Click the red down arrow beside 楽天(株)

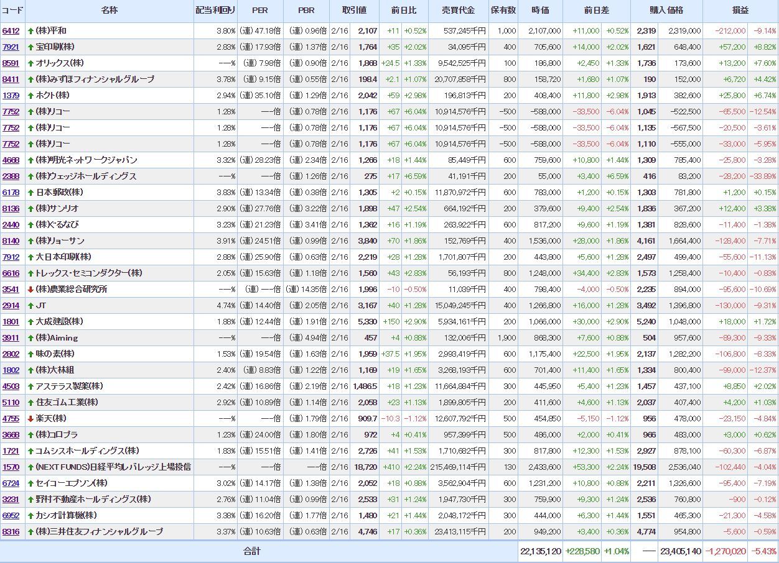[30, 418]
